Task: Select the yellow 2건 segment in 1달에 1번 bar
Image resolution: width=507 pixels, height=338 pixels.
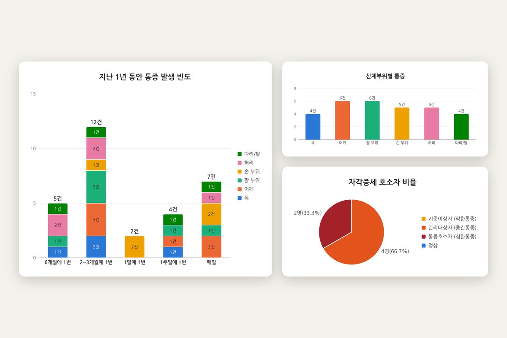Action: pos(134,247)
